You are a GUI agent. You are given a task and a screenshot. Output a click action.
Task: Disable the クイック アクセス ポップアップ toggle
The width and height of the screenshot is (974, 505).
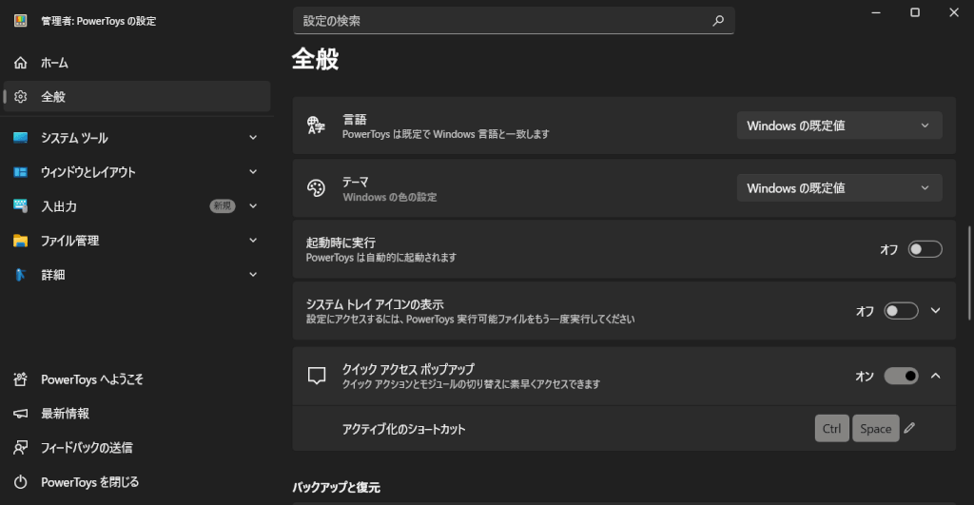[x=901, y=376]
